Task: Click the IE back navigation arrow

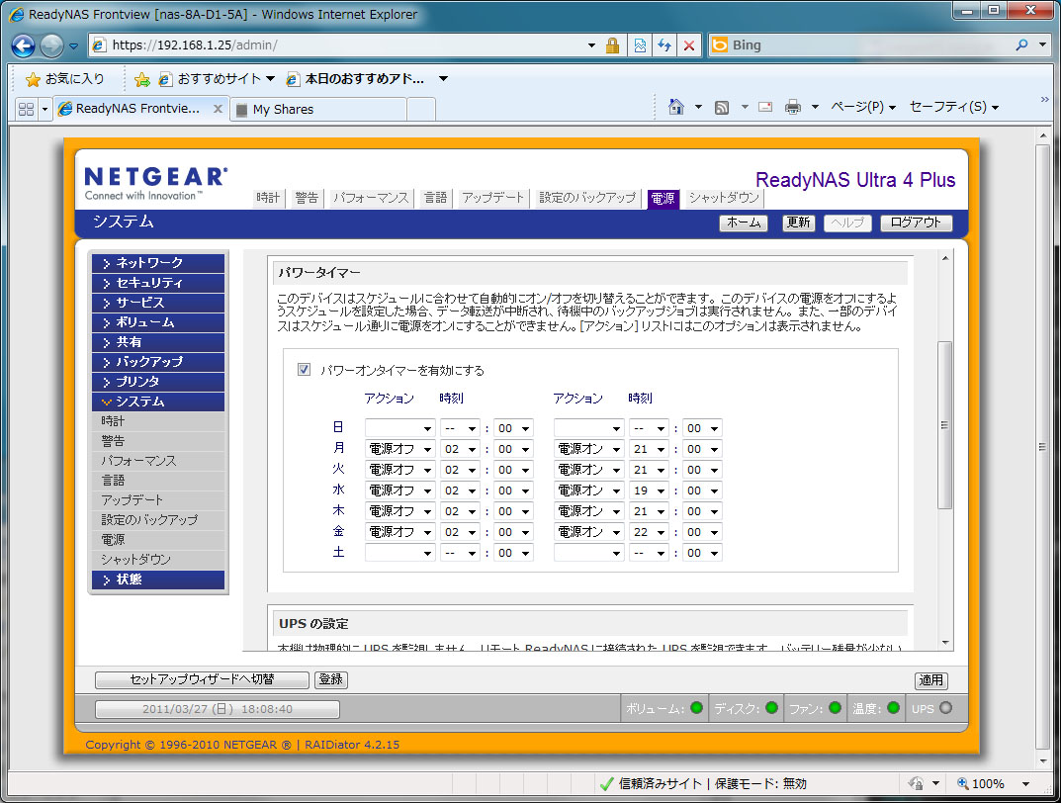Action: pyautogui.click(x=25, y=45)
